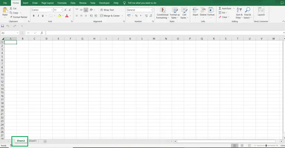The image size is (285, 148).
Task: Open the Calibri font name dropdown
Action: 52,10
